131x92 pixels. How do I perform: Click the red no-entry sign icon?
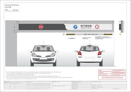click(x=41, y=27)
